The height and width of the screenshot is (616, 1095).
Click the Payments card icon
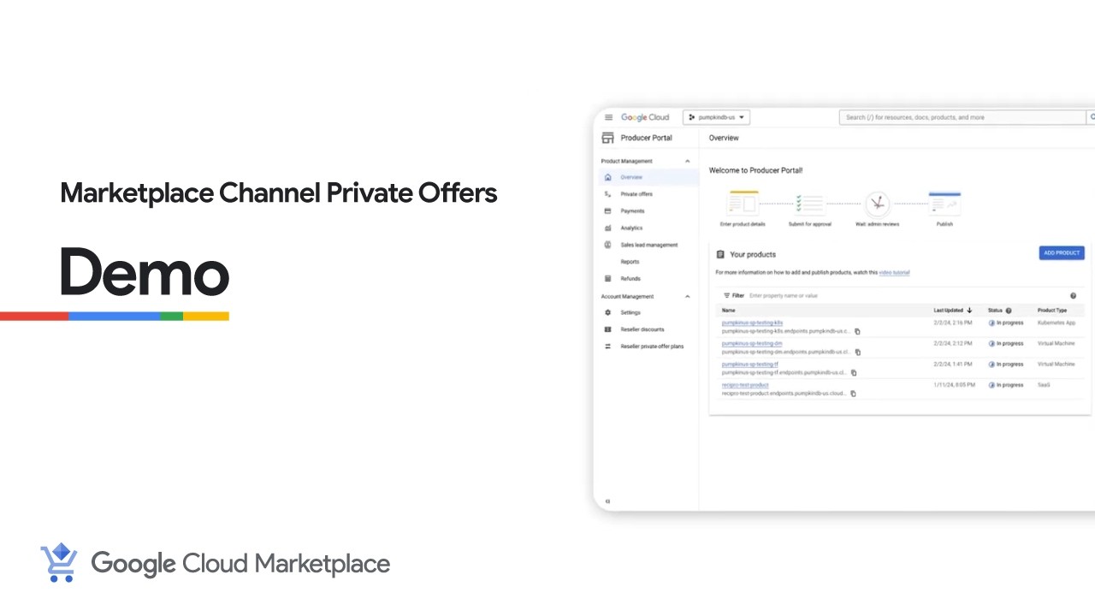click(x=607, y=211)
